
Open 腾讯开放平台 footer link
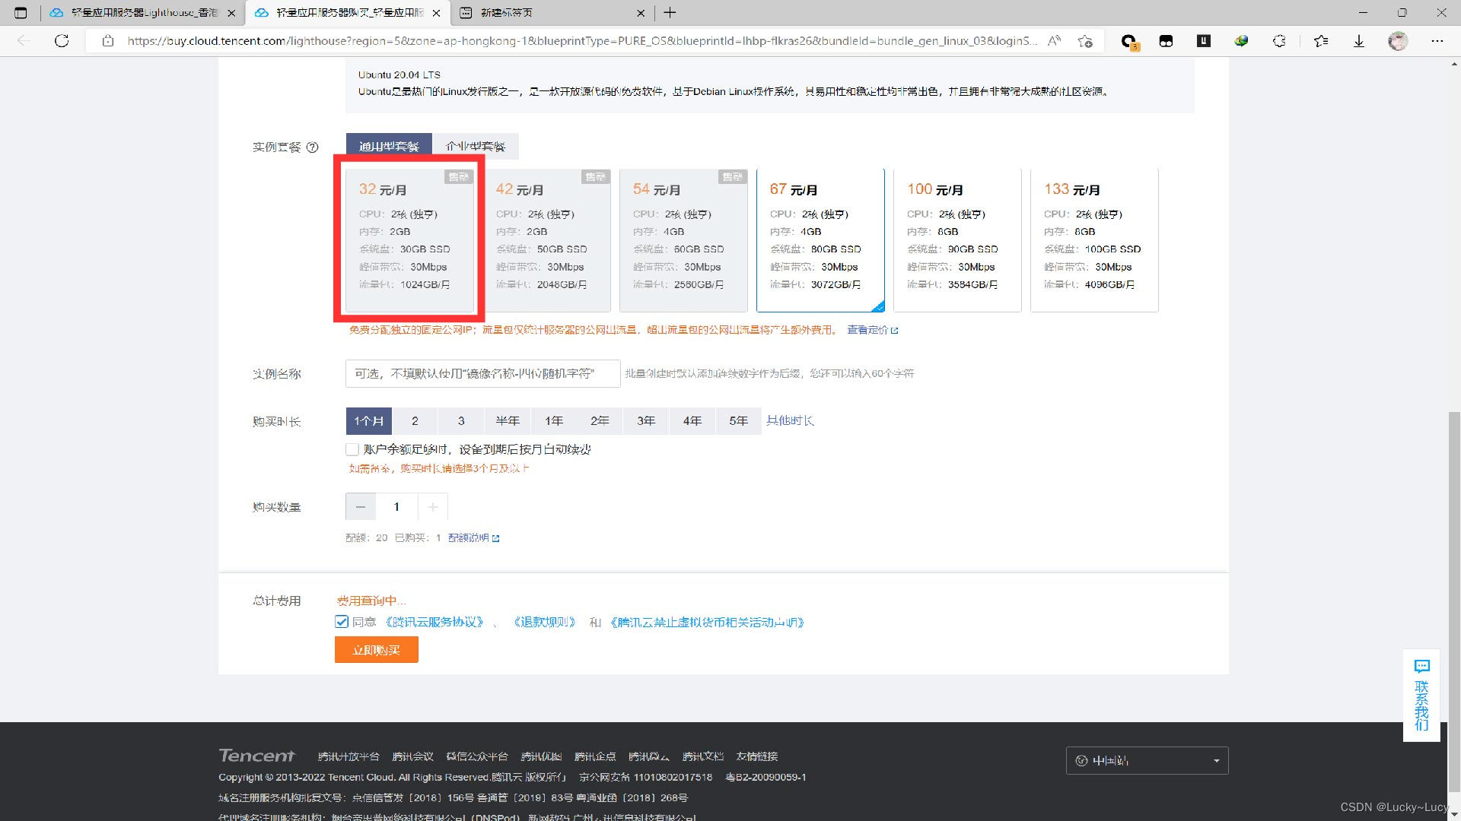pos(349,756)
